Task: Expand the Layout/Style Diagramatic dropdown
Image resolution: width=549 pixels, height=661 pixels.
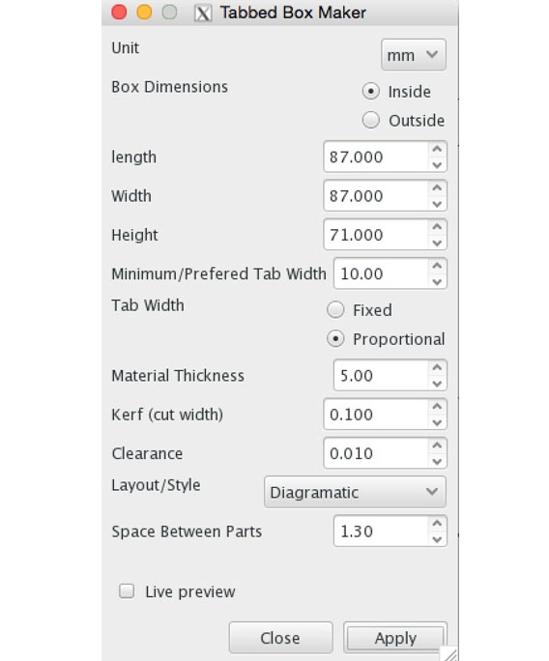Action: [x=355, y=492]
